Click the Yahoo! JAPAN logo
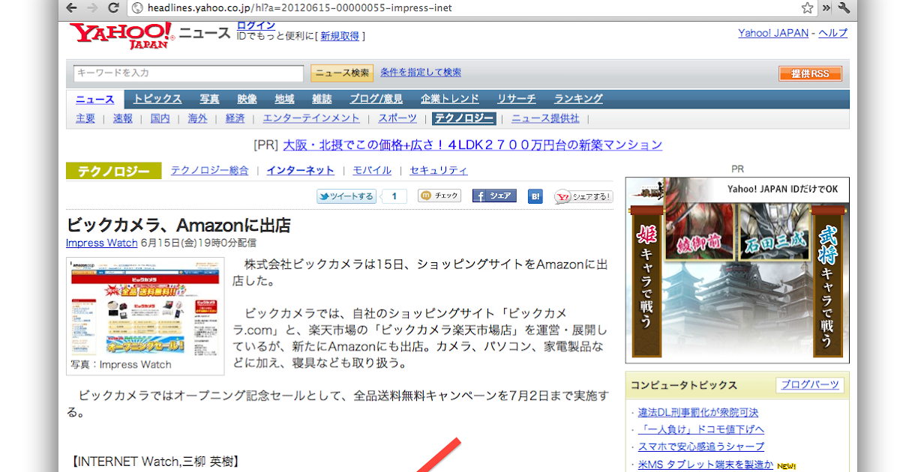900x472 pixels. [122, 35]
